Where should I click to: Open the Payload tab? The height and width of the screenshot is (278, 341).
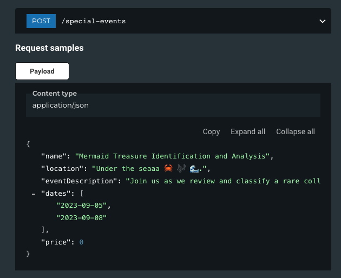[x=42, y=71]
